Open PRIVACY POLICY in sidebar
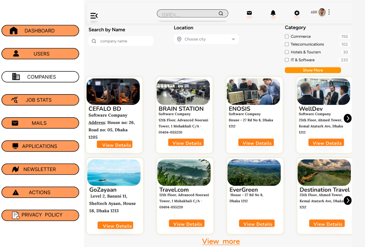The image size is (365, 247). coord(40,215)
